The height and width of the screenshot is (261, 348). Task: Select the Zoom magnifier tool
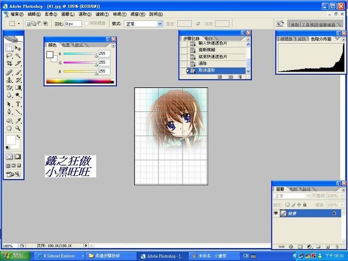tap(18, 128)
